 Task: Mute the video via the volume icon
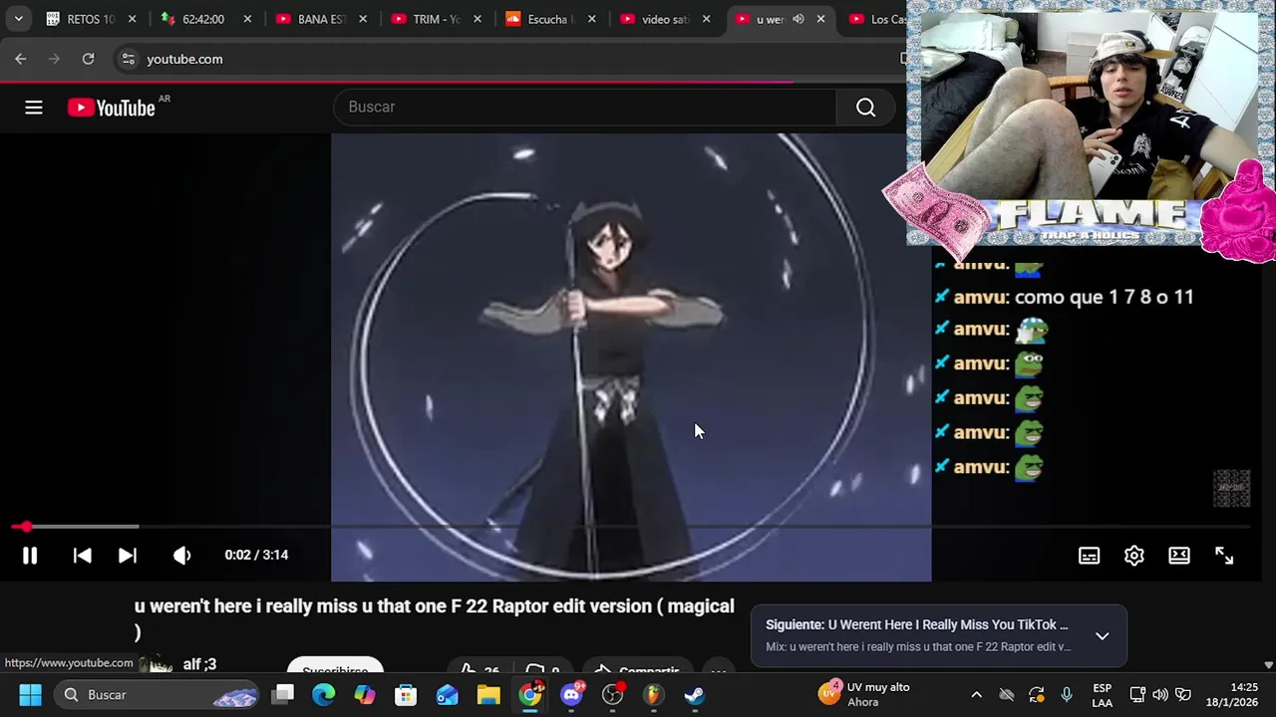(181, 556)
